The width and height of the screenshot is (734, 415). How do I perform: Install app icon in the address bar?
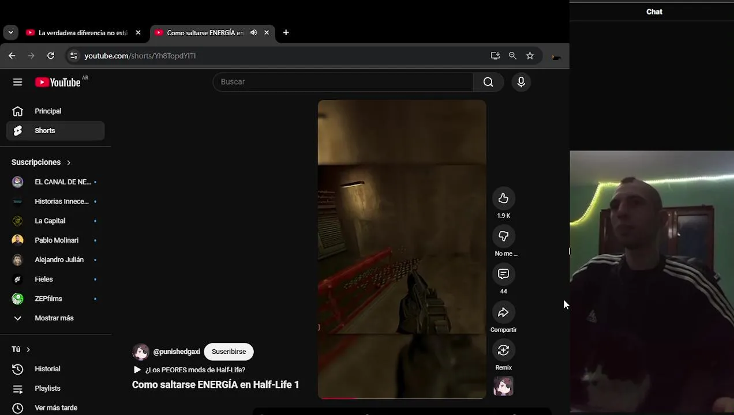[x=495, y=55]
